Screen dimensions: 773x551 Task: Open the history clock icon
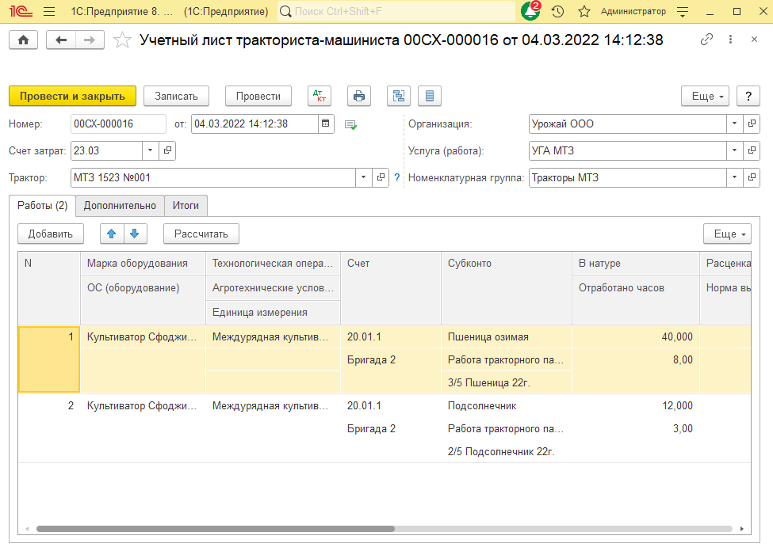[x=557, y=12]
